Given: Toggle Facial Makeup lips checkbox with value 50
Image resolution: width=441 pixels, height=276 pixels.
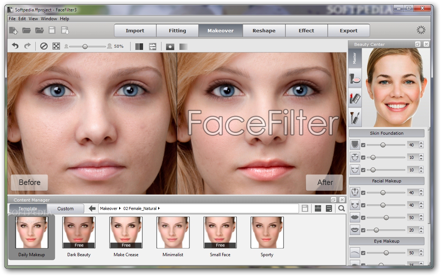Looking at the screenshot, I should pos(363,218).
